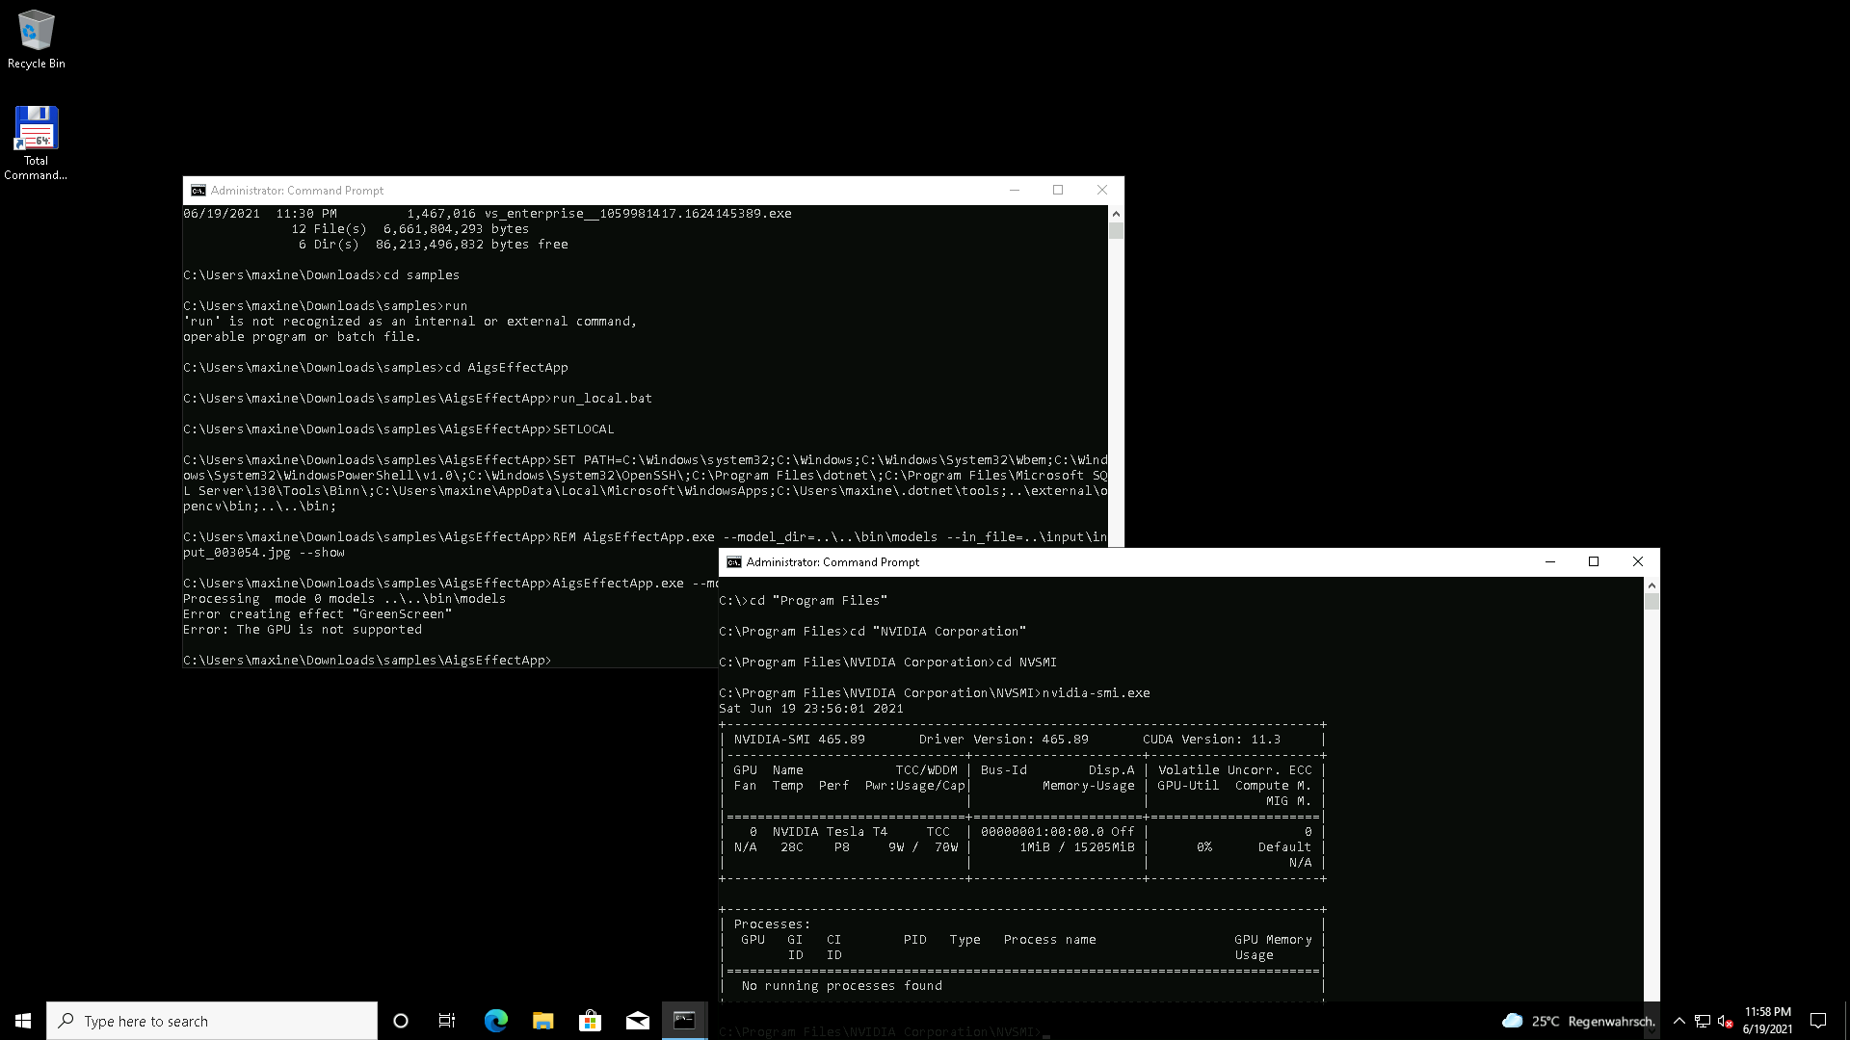The height and width of the screenshot is (1040, 1850).
Task: Click the clock showing 11:58 PM
Action: click(1767, 1021)
